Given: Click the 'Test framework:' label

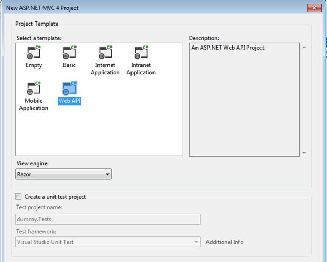Looking at the screenshot, I should coord(36,232).
